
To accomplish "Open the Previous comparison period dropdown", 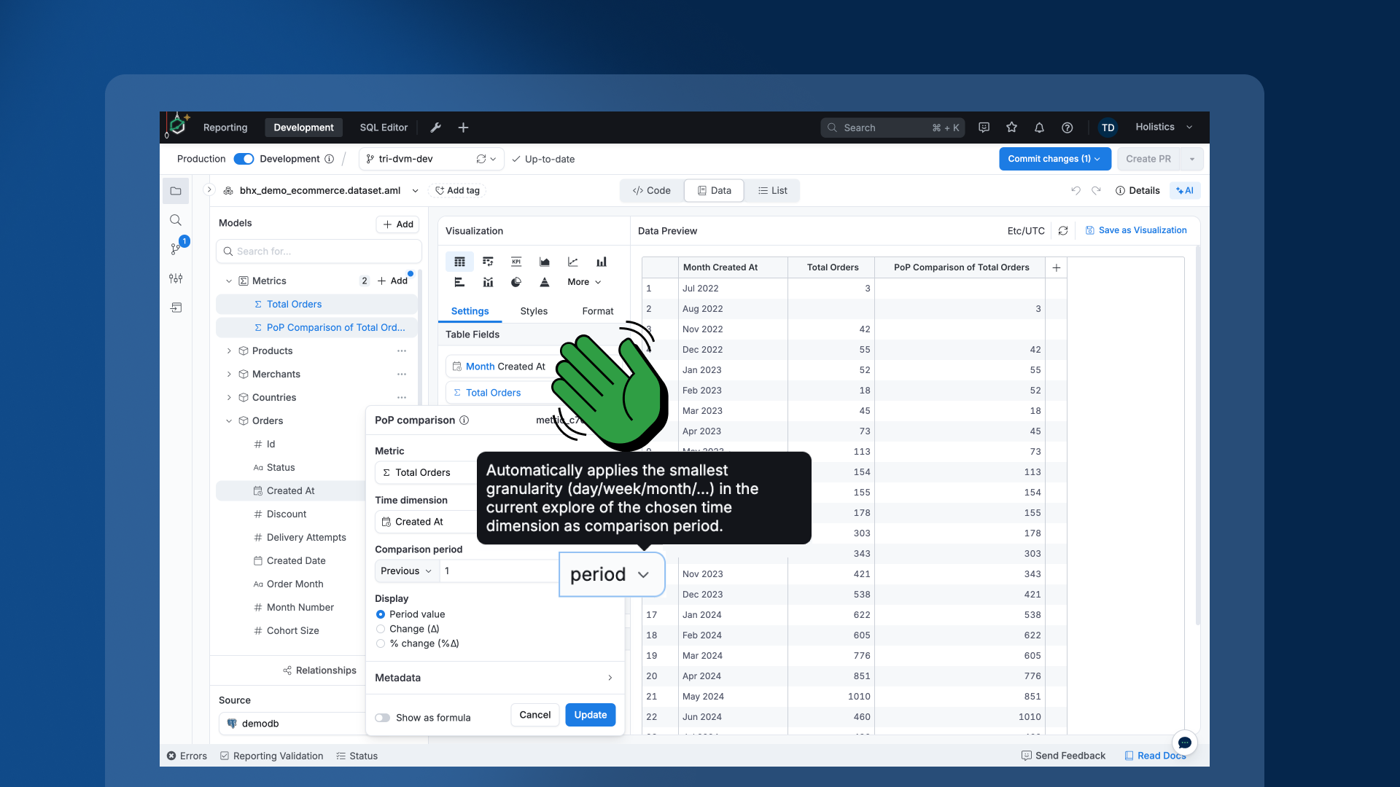I will click(x=405, y=571).
